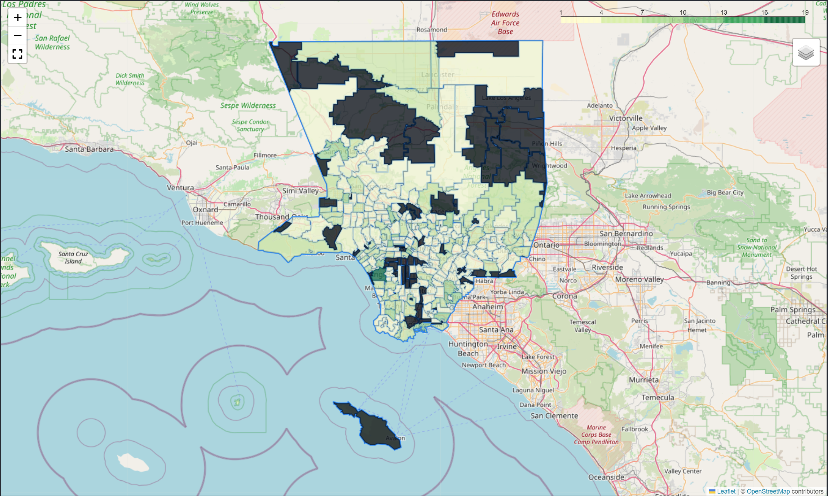Click the pale yellow legend segment
Screen dimensions: 828x496
click(580, 21)
